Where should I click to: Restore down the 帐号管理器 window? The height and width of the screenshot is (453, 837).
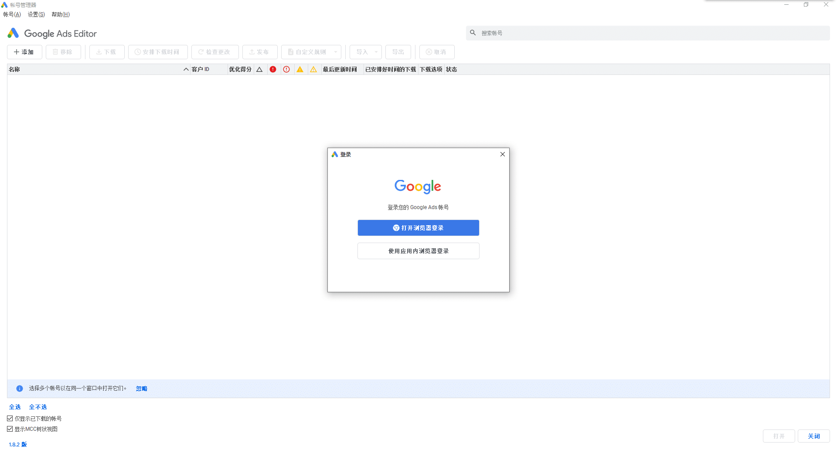[x=806, y=5]
